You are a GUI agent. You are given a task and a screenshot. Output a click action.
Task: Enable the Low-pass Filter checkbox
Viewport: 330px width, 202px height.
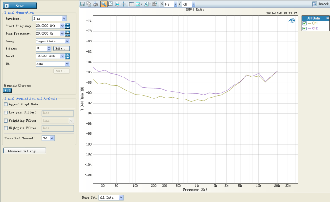(x=6, y=112)
